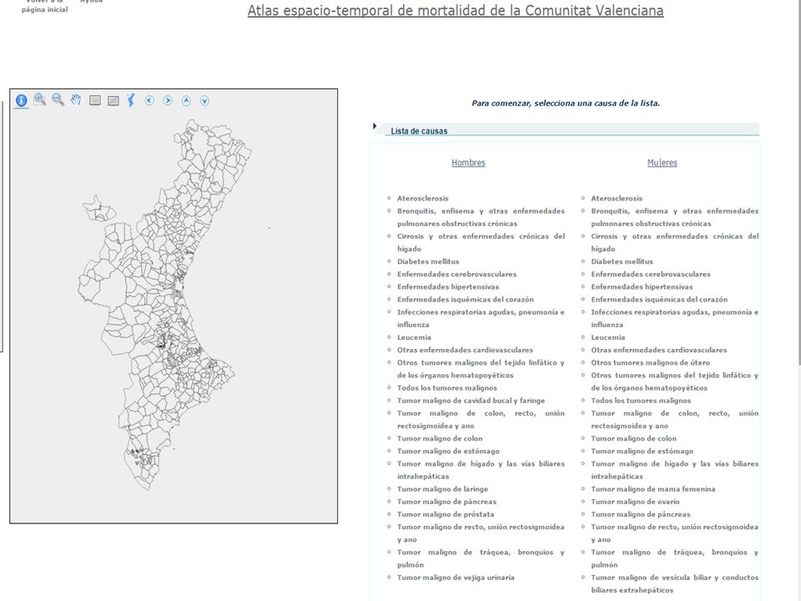Select Aterosclerosis under Mujeres
801x601 pixels.
click(617, 199)
